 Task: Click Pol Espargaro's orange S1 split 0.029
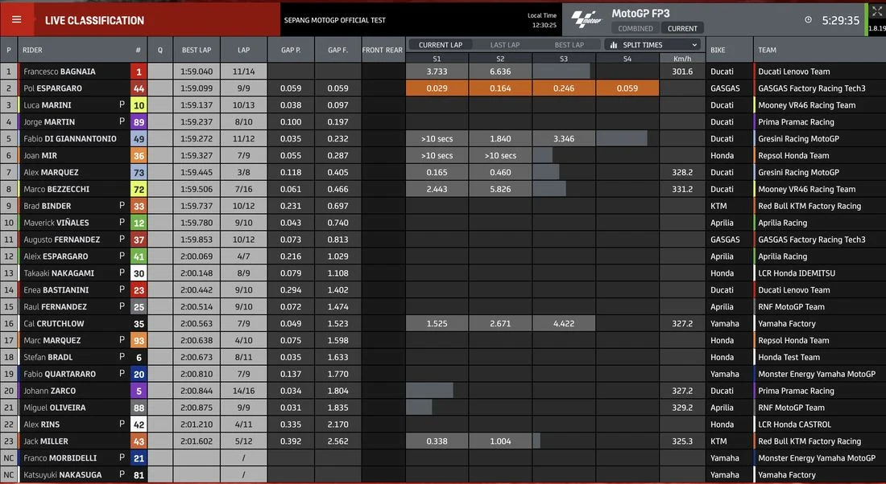tap(437, 88)
